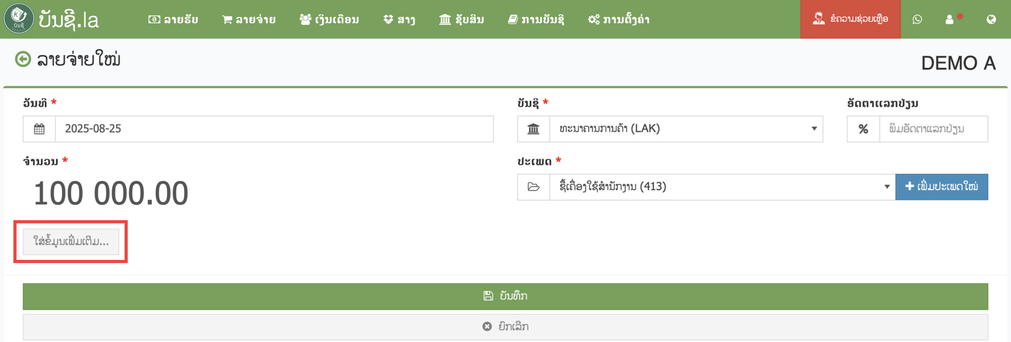Image resolution: width=1011 pixels, height=342 pixels.
Task: Open the user profile icon
Action: point(950,19)
